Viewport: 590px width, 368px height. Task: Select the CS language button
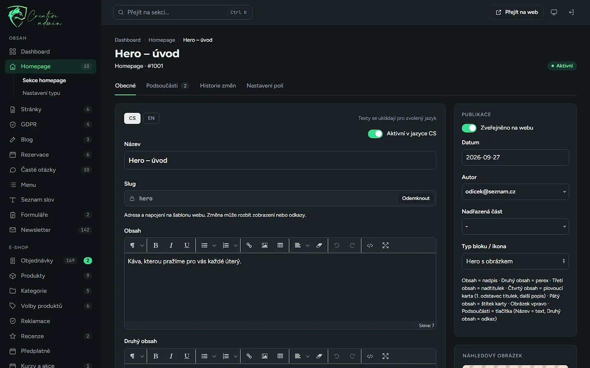[132, 118]
